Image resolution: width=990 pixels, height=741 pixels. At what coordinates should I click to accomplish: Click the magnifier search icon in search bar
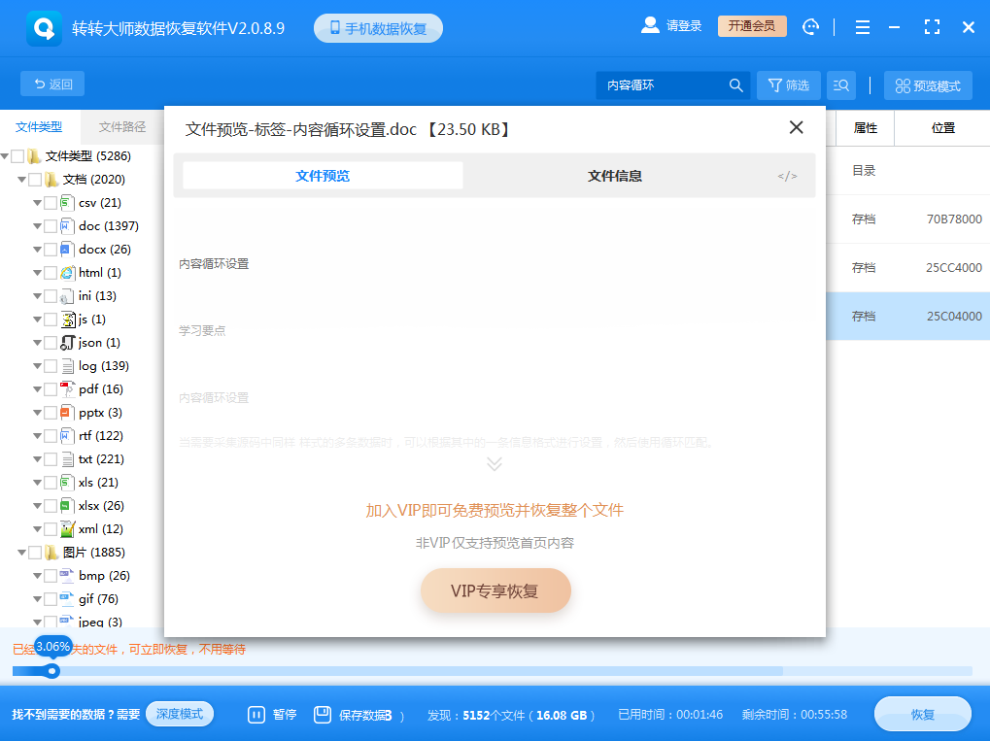point(735,84)
